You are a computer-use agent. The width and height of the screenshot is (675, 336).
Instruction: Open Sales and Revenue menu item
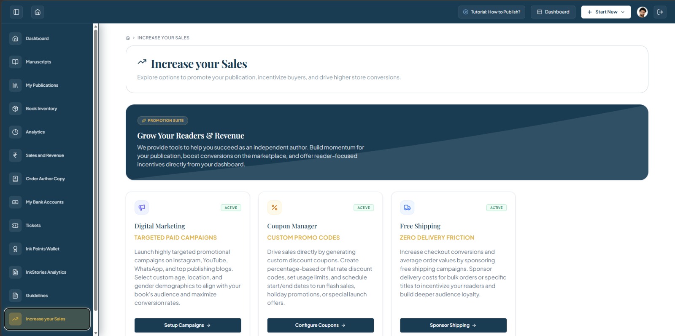coord(46,155)
